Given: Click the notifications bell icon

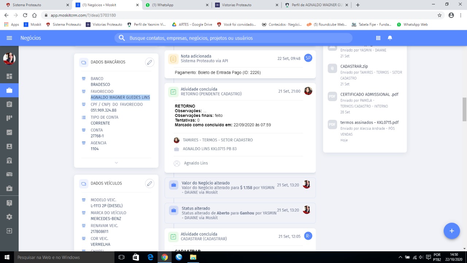Looking at the screenshot, I should pyautogui.click(x=390, y=38).
